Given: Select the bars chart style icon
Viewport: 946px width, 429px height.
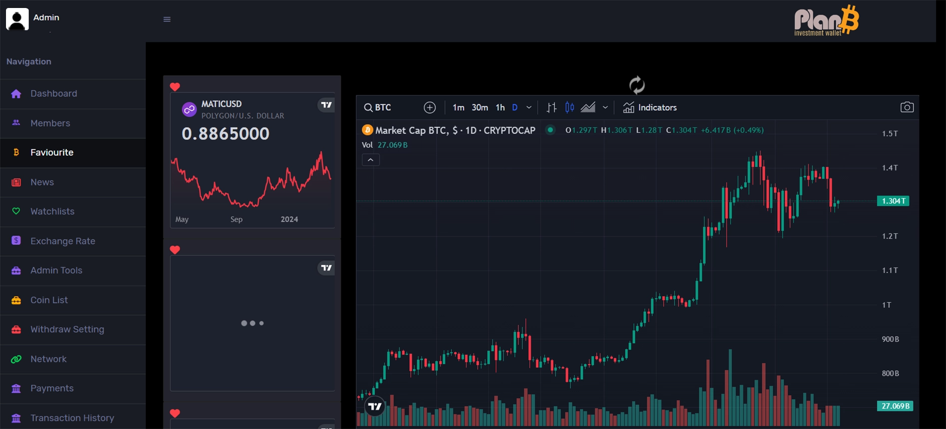Looking at the screenshot, I should pyautogui.click(x=551, y=107).
